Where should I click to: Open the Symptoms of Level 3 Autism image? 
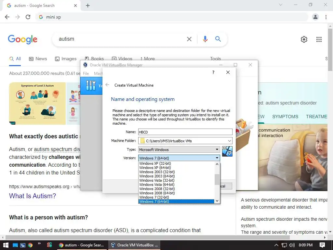coord(37,103)
